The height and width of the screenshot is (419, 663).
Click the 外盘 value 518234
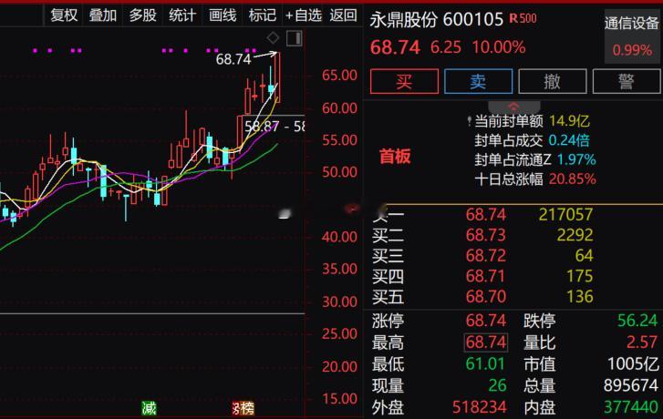479,407
